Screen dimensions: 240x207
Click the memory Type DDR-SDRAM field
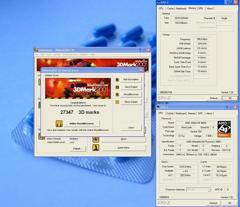coord(181,18)
